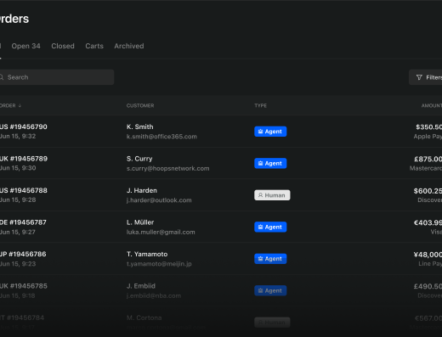Click email s.curry@hoopsnetwork.com
442x337 pixels.
point(167,168)
